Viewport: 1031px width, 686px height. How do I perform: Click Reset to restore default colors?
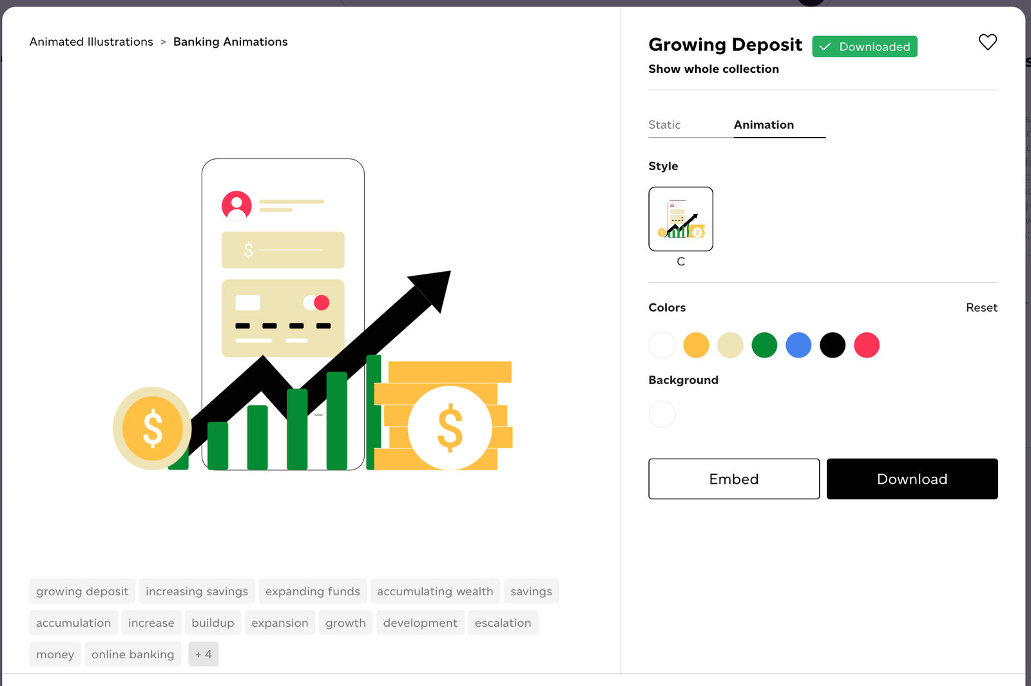click(981, 307)
